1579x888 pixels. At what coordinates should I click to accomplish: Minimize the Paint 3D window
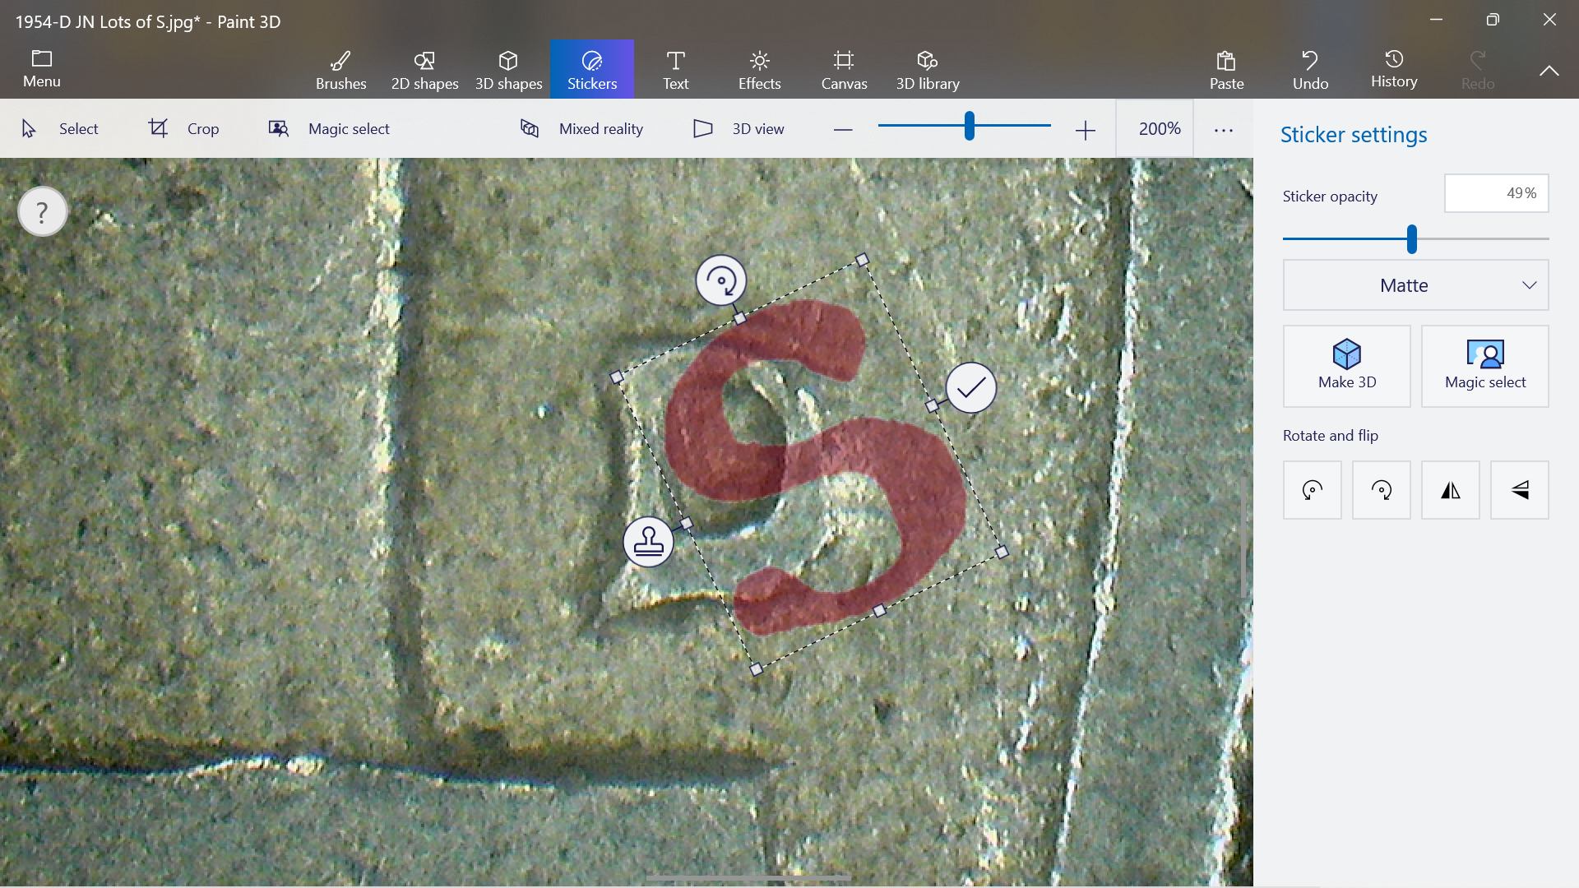pos(1437,20)
